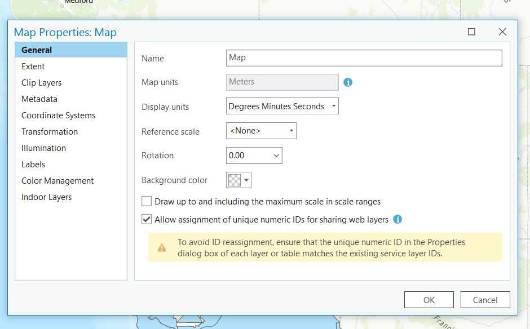
Task: Enable Draw up to maximum scale checkbox
Action: point(147,202)
